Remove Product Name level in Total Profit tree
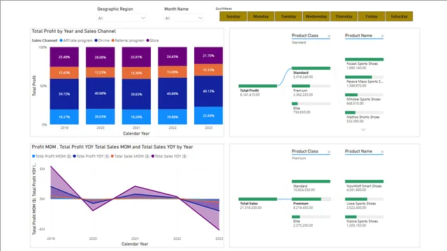The width and height of the screenshot is (447, 251). point(382,36)
